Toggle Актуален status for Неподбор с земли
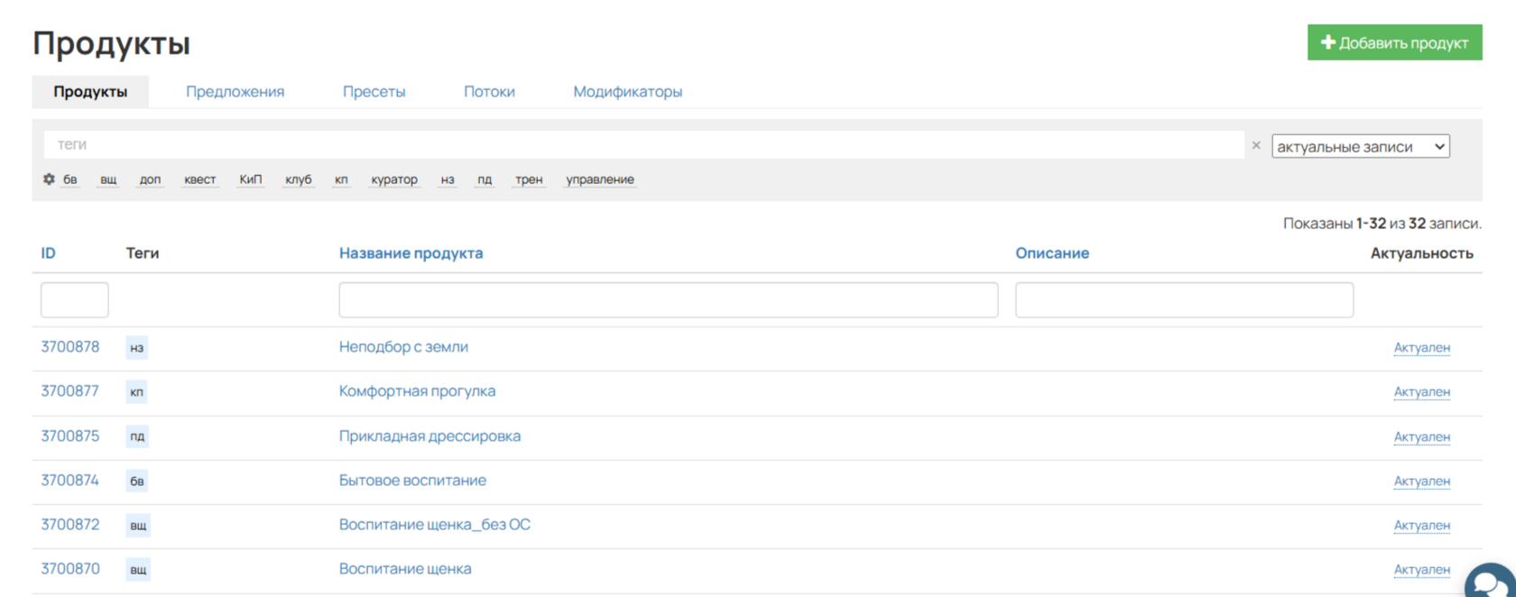Screen dimensions: 1516x597 pyautogui.click(x=1421, y=348)
